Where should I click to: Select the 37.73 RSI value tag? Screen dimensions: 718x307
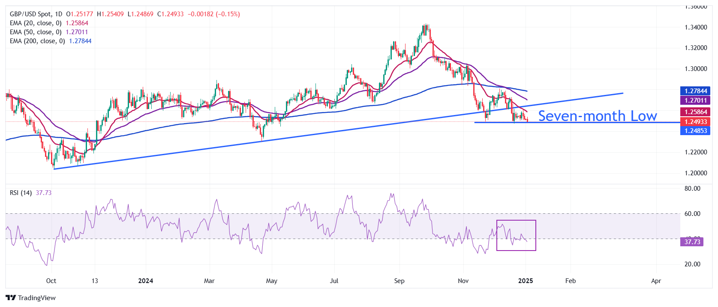(x=692, y=242)
